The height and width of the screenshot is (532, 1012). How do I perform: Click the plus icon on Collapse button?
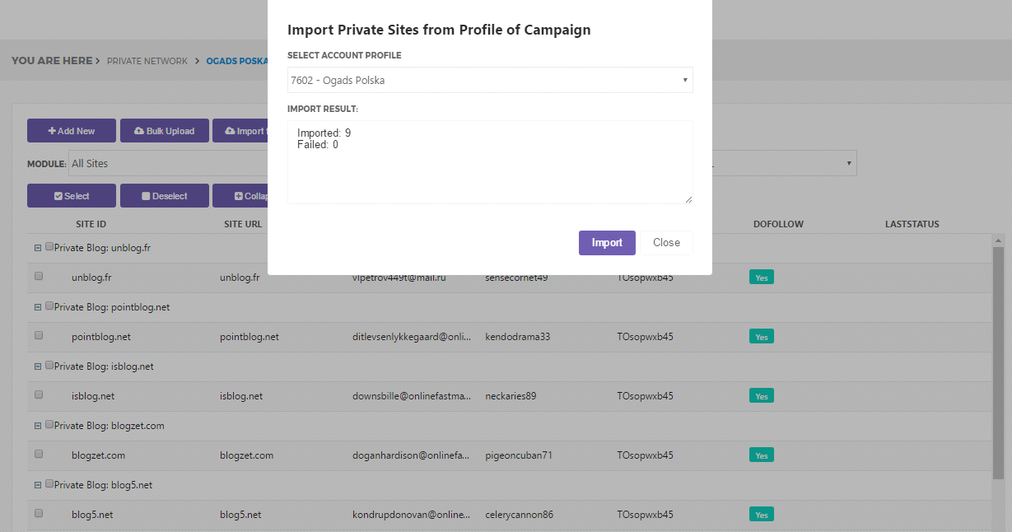[238, 196]
